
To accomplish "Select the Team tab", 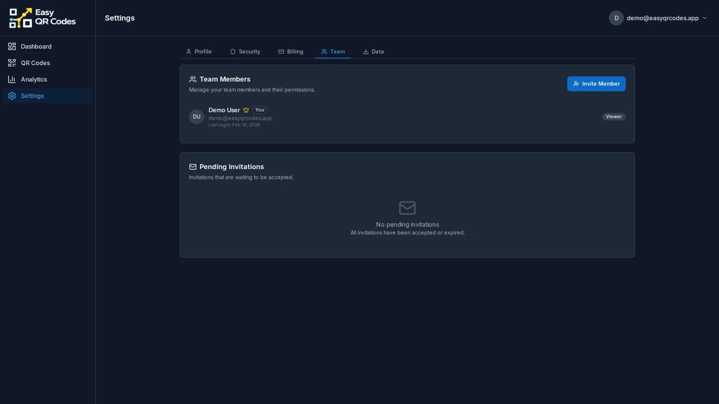I will 333,52.
